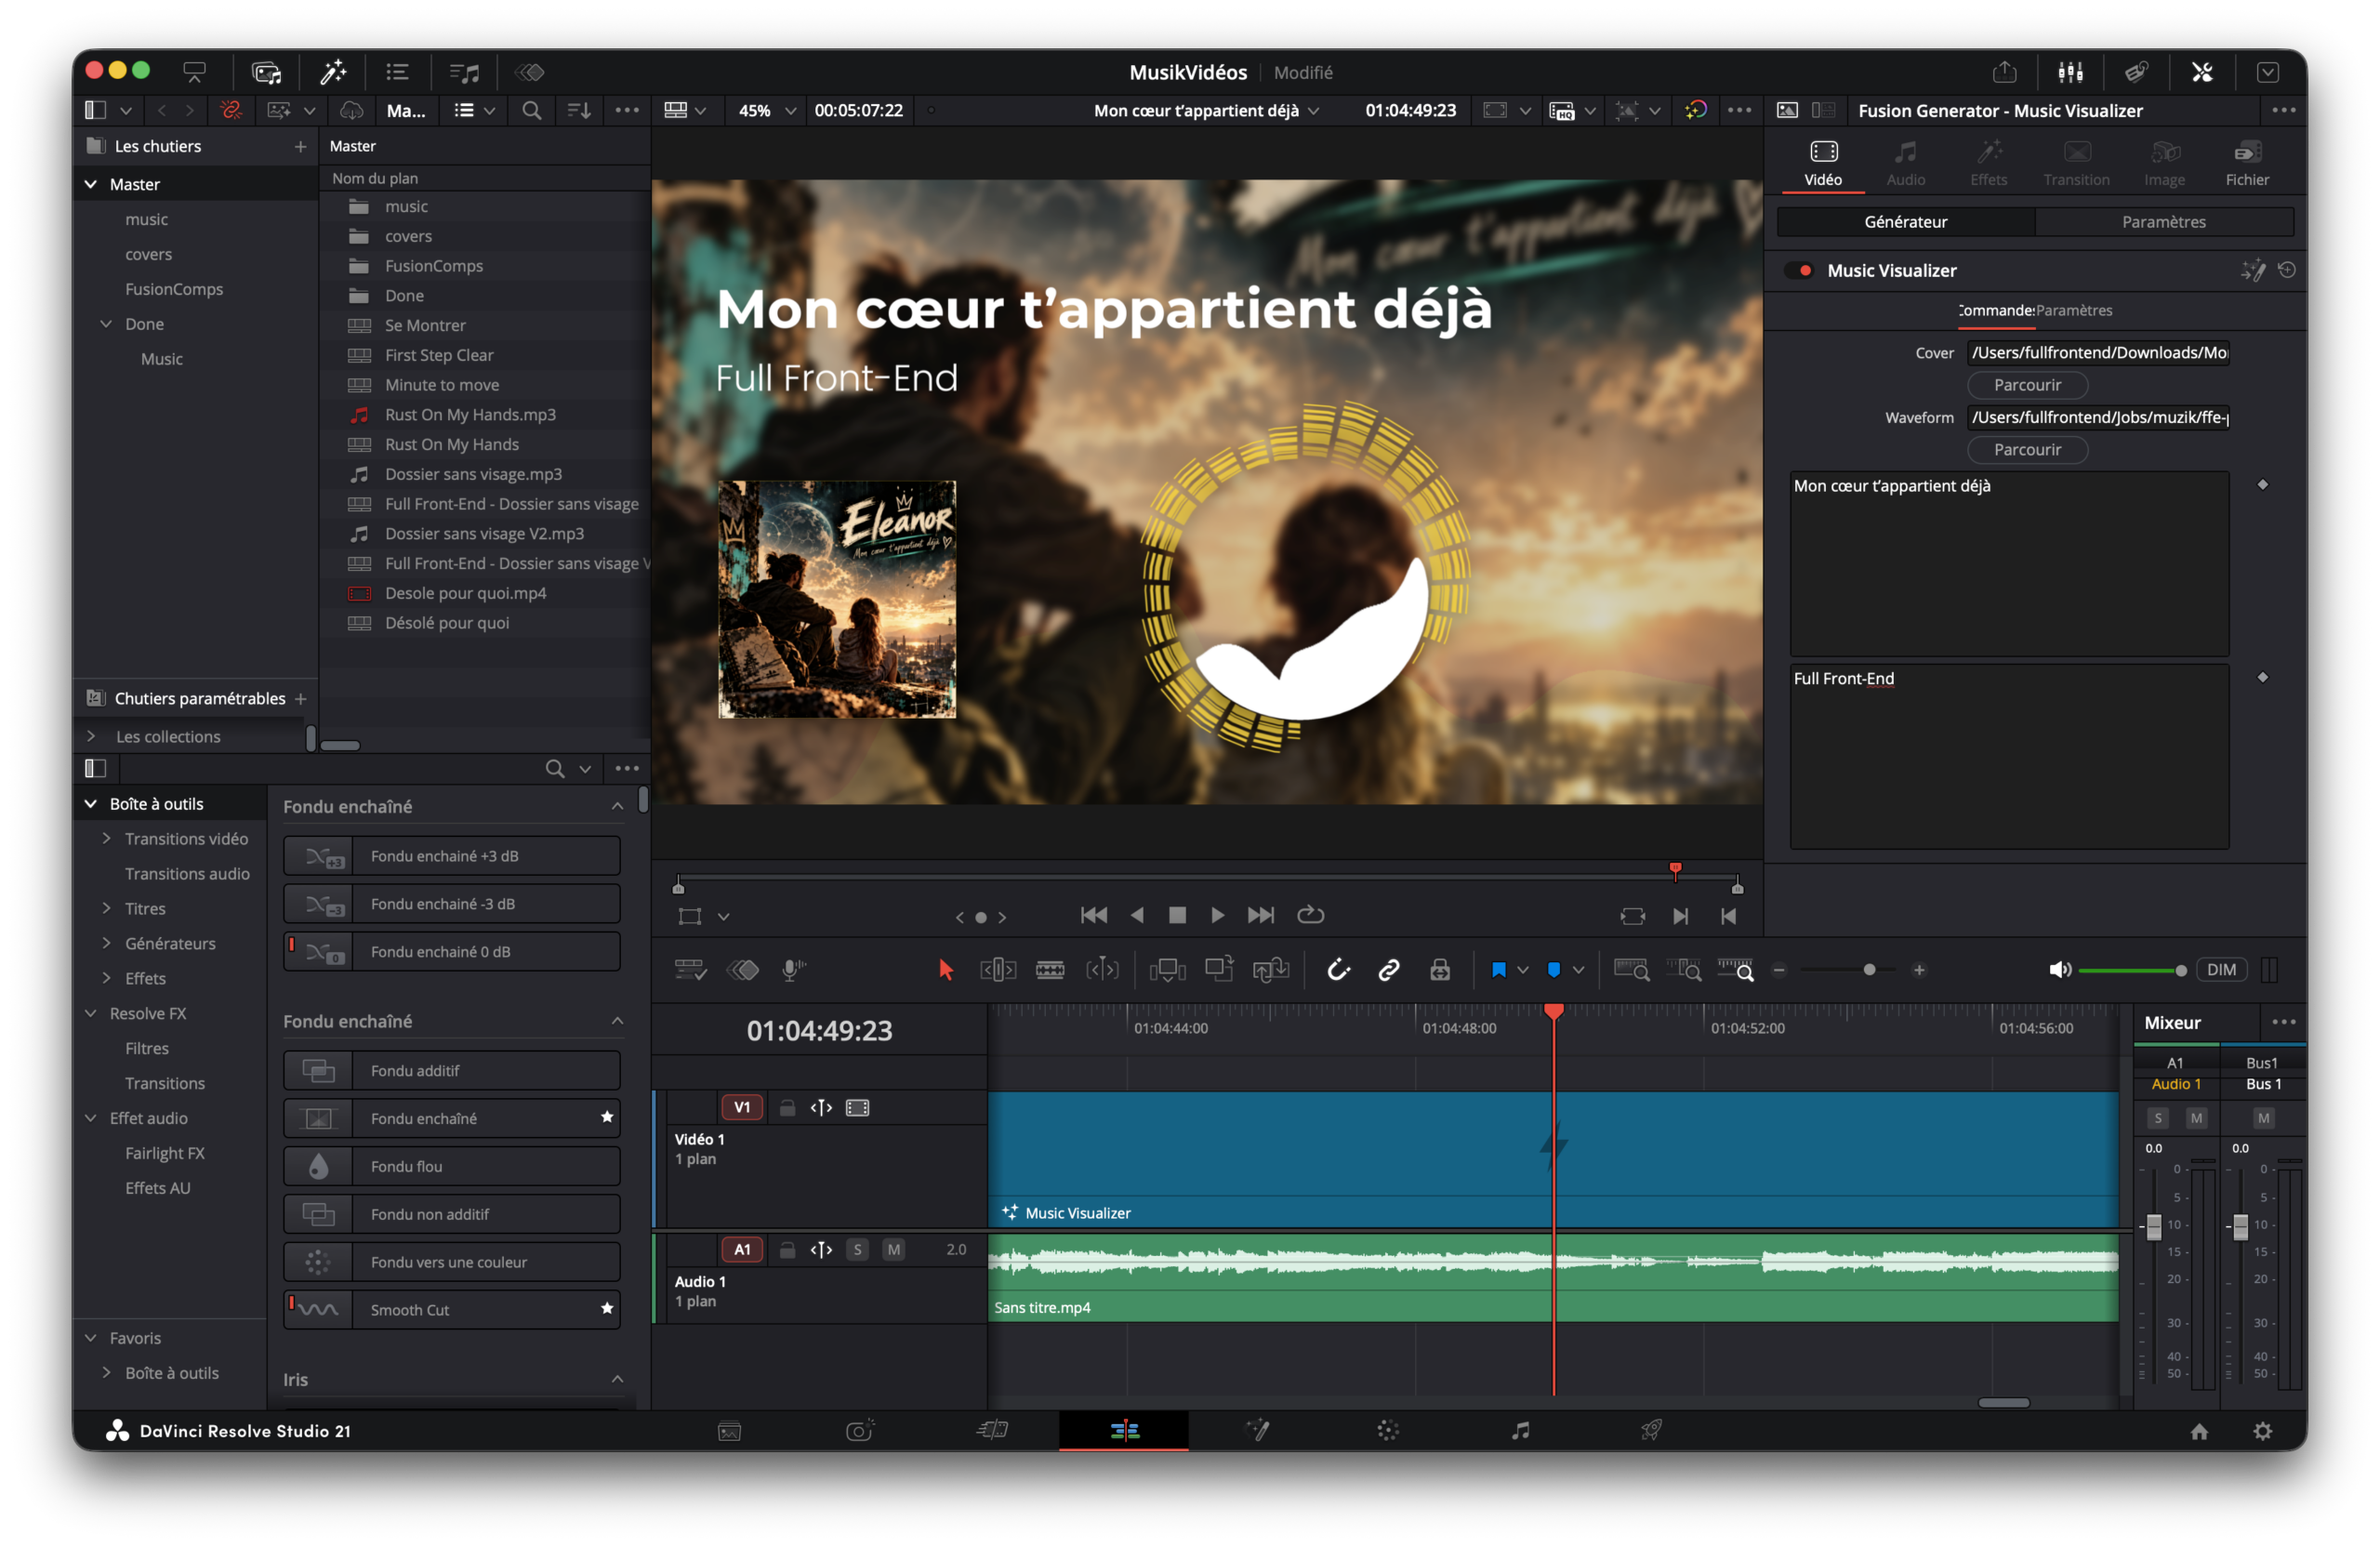This screenshot has width=2380, height=1547.
Task: Open the Paramètres inspector tab
Action: 2163,221
